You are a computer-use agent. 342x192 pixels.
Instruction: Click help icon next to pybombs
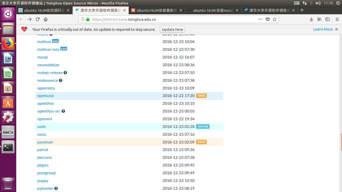(x=56, y=188)
